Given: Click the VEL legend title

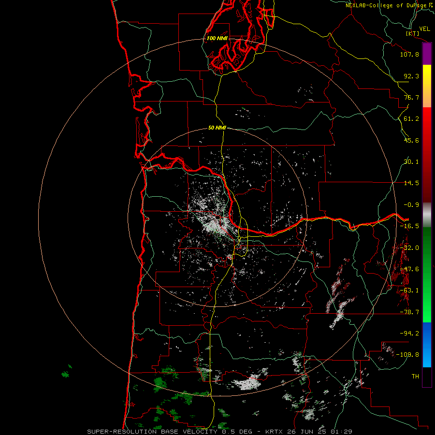Looking at the screenshot, I should pos(424,29).
